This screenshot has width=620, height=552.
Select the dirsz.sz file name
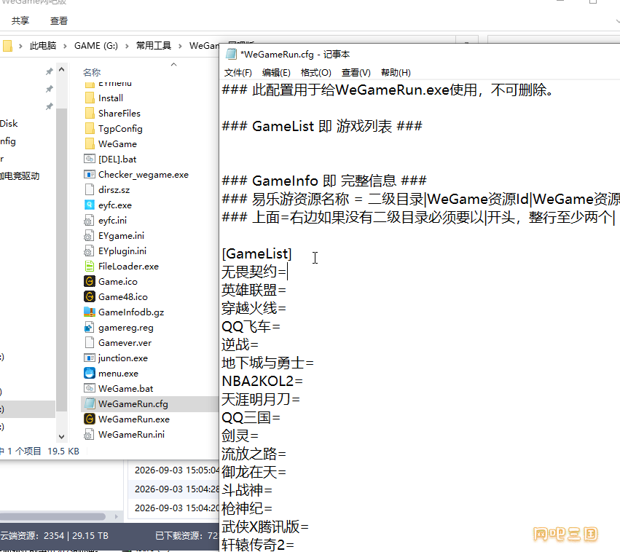click(x=114, y=190)
